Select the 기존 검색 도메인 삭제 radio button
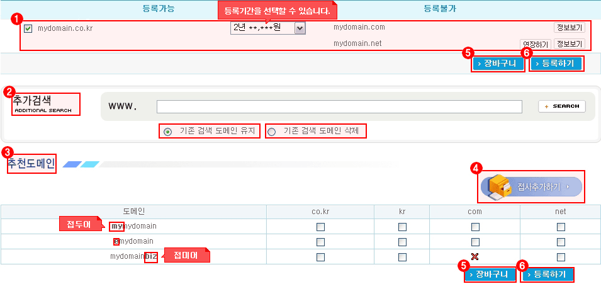601x284 pixels. click(272, 132)
